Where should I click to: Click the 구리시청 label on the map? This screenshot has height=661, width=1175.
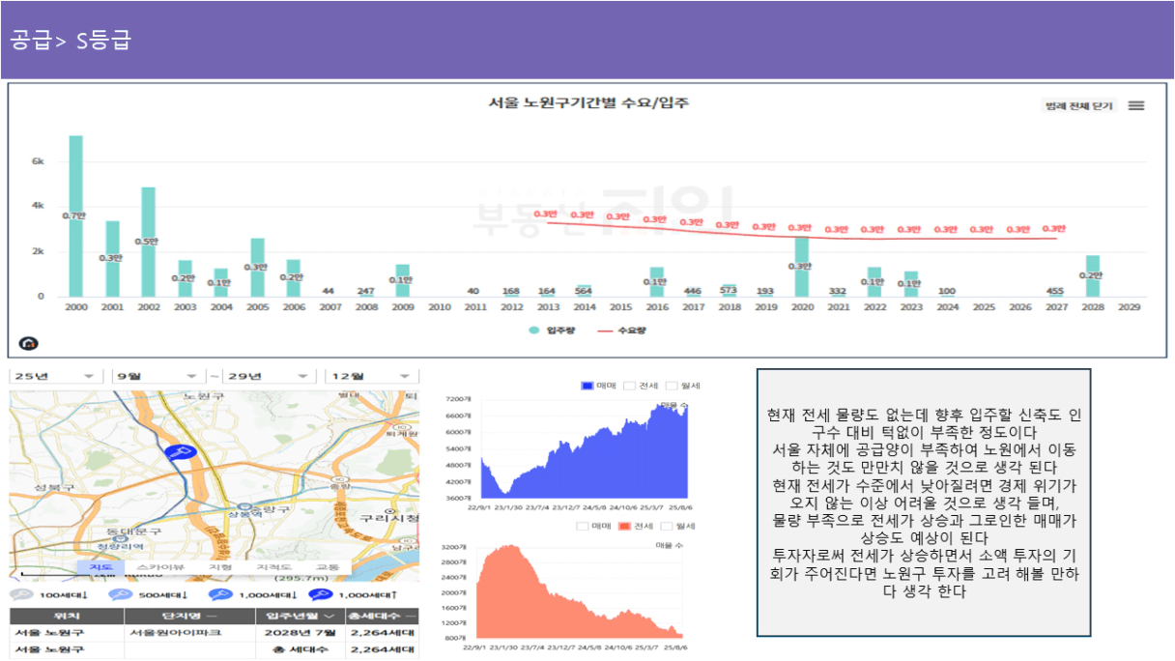pos(389,518)
